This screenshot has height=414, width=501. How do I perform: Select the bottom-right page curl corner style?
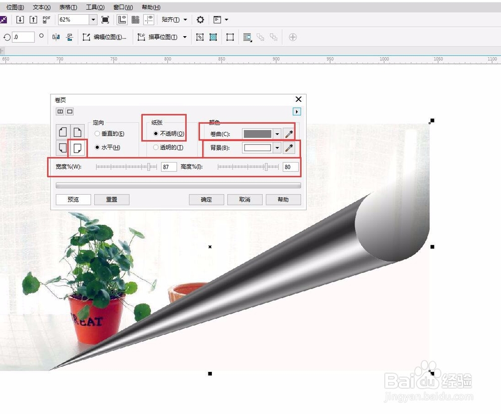click(78, 148)
